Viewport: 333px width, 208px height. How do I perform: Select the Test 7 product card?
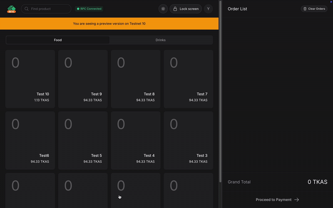[x=188, y=79]
